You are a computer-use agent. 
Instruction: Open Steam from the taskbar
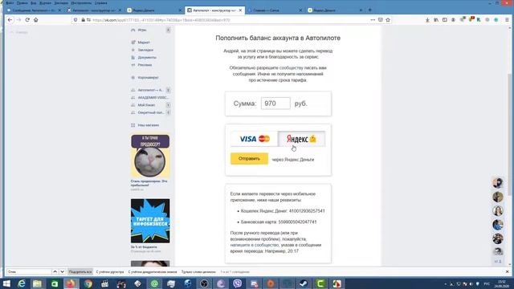pos(304,283)
